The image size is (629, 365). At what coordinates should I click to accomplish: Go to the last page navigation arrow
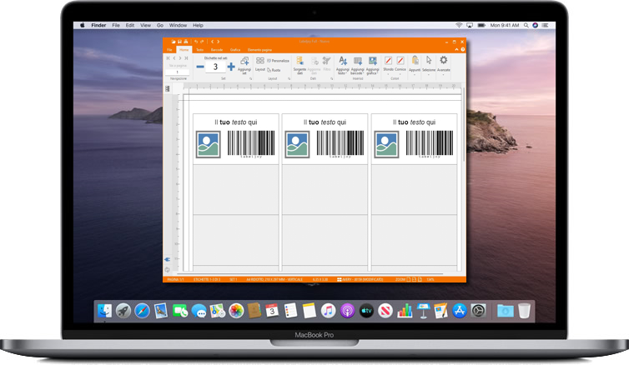[187, 58]
